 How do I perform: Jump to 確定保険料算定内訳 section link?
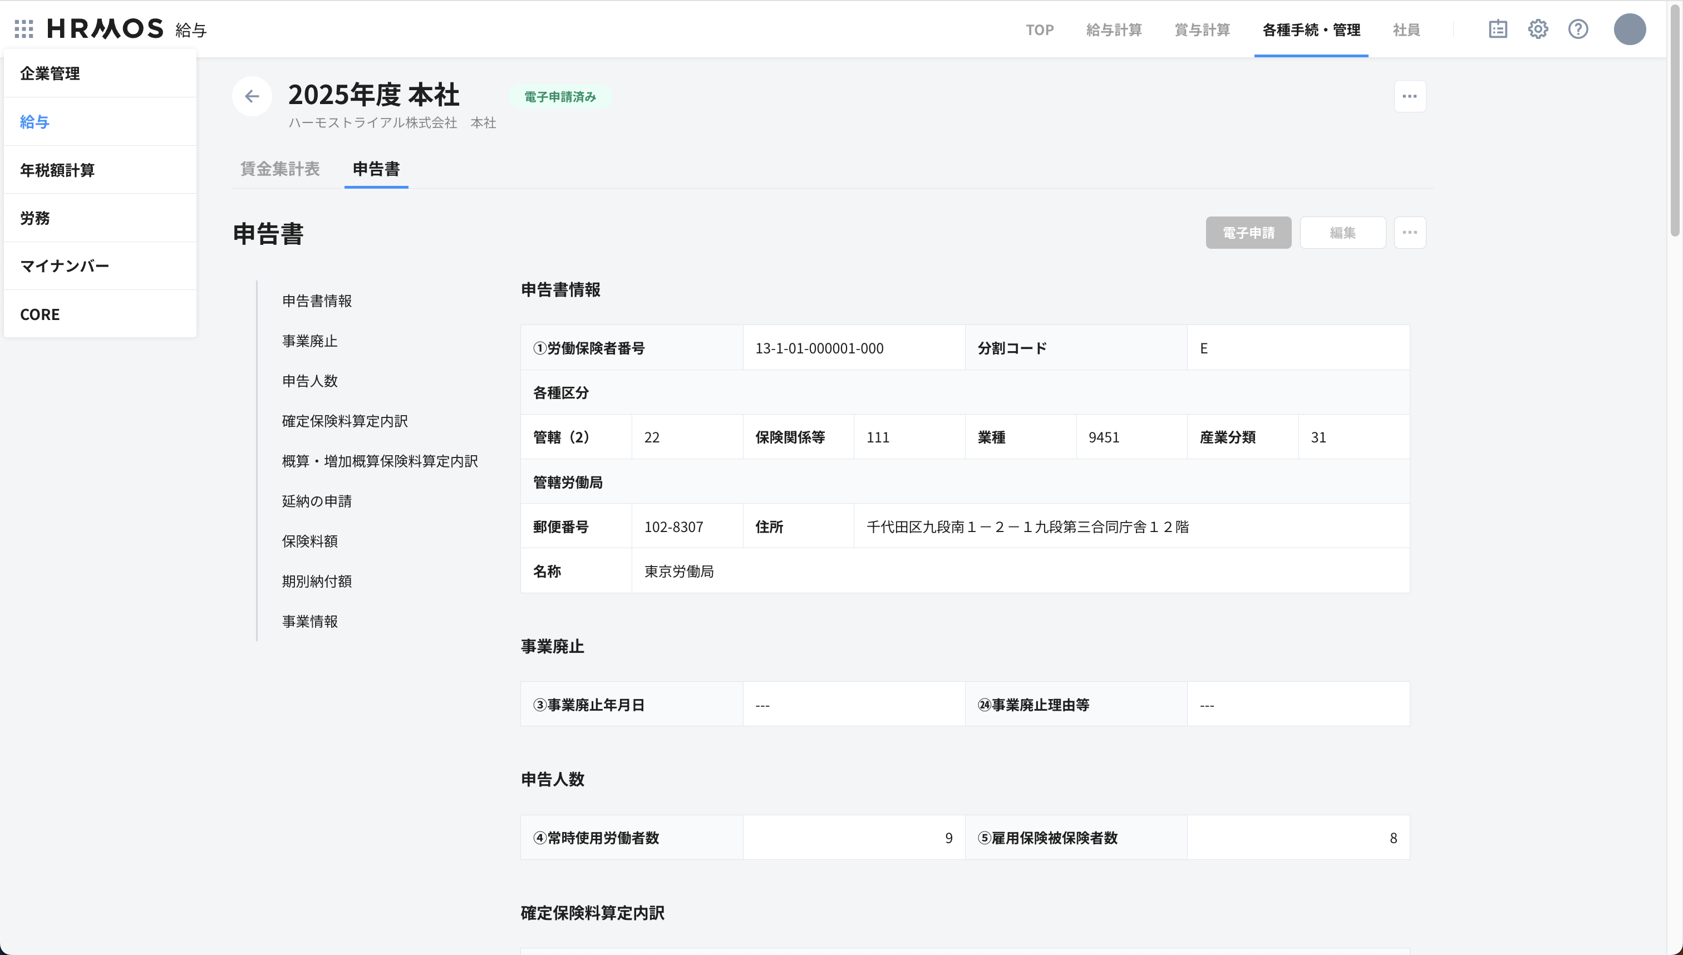(345, 421)
